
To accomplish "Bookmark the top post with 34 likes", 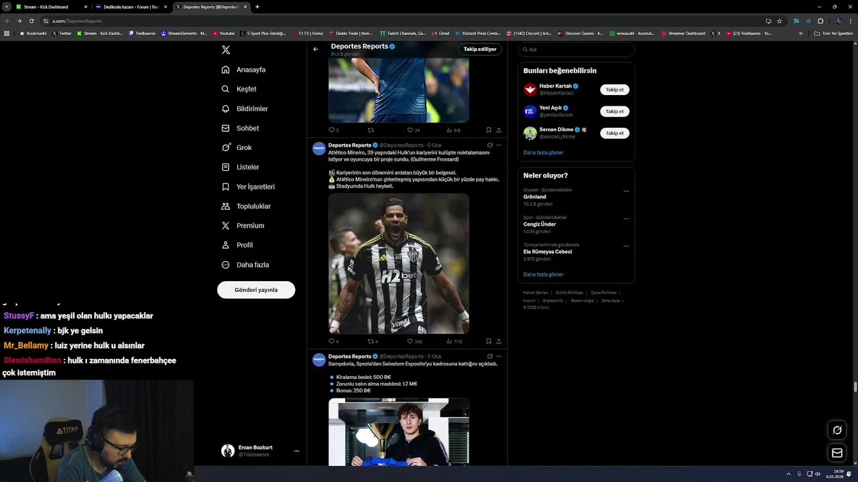I will pyautogui.click(x=489, y=131).
